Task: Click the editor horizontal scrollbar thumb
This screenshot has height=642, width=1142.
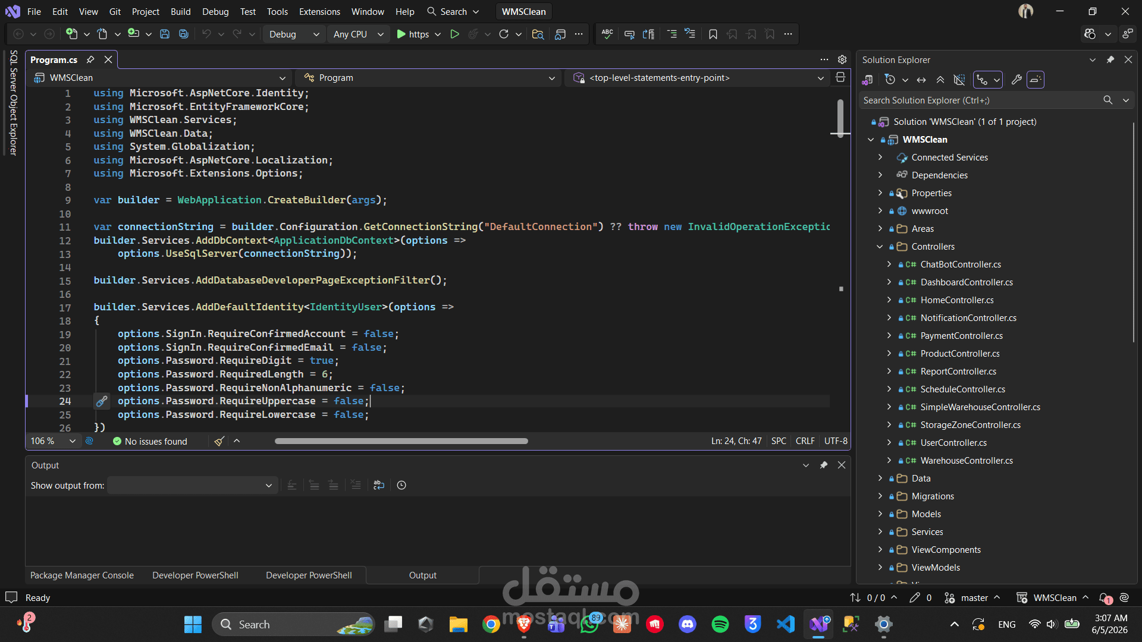Action: click(401, 441)
